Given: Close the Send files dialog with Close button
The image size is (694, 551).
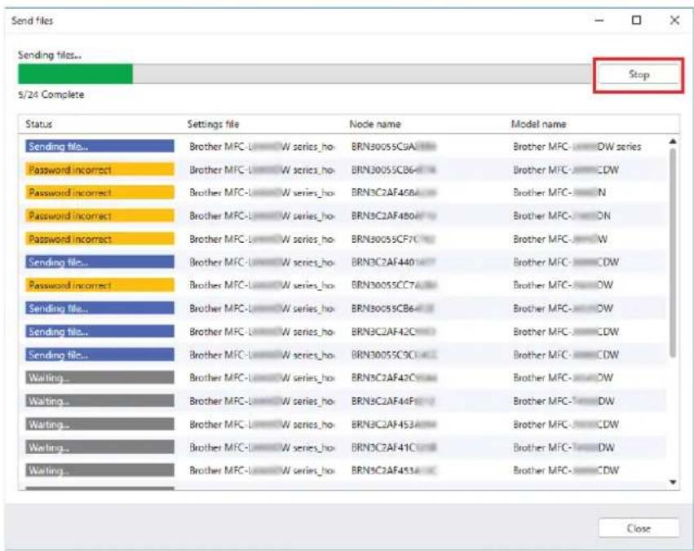Looking at the screenshot, I should coord(639,528).
